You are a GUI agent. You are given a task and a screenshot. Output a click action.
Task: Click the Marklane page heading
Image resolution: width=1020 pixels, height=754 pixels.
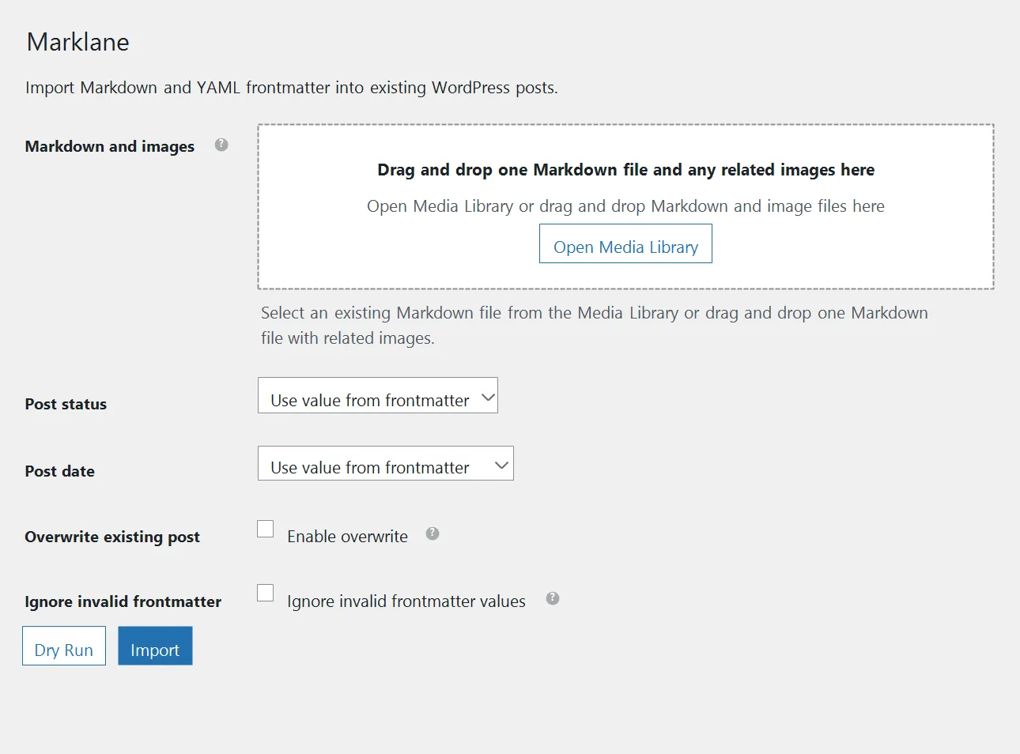(x=78, y=42)
